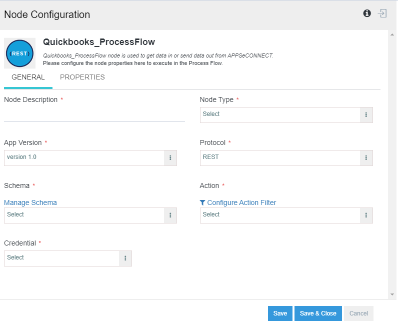398x321 pixels.
Task: Click the info icon in header
Action: pos(367,13)
